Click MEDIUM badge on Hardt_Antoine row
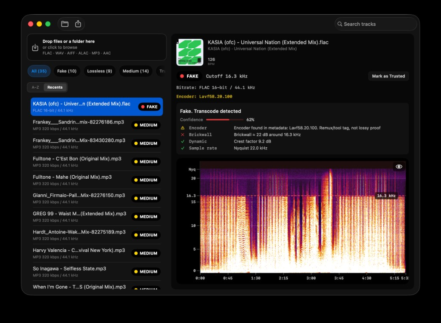This screenshot has height=323, width=441. pyautogui.click(x=146, y=235)
